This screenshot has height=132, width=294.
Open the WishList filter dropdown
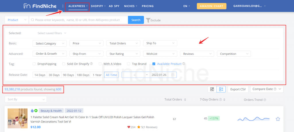[x=160, y=54]
